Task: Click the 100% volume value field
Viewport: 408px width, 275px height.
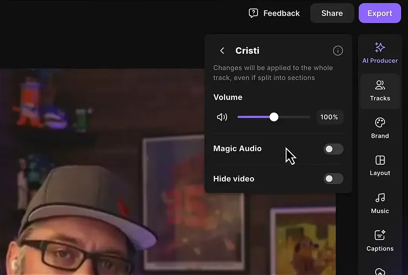Action: [x=329, y=117]
